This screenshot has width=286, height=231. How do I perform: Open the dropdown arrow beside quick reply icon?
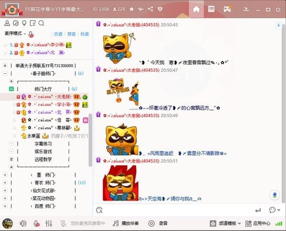coord(279,210)
